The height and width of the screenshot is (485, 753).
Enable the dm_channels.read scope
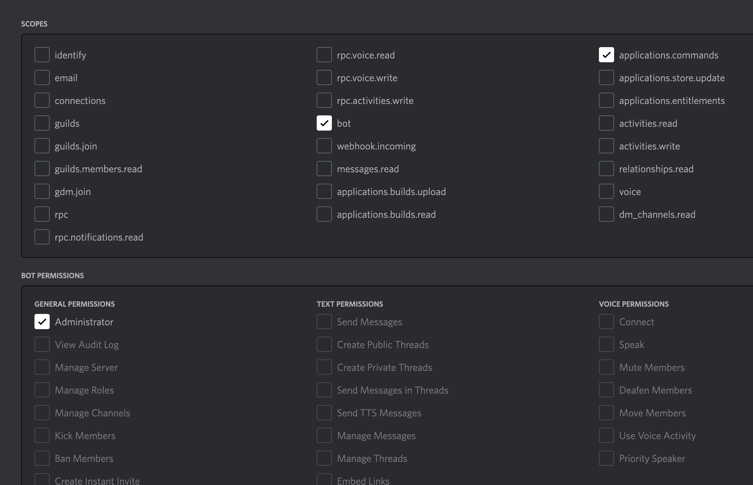click(607, 214)
